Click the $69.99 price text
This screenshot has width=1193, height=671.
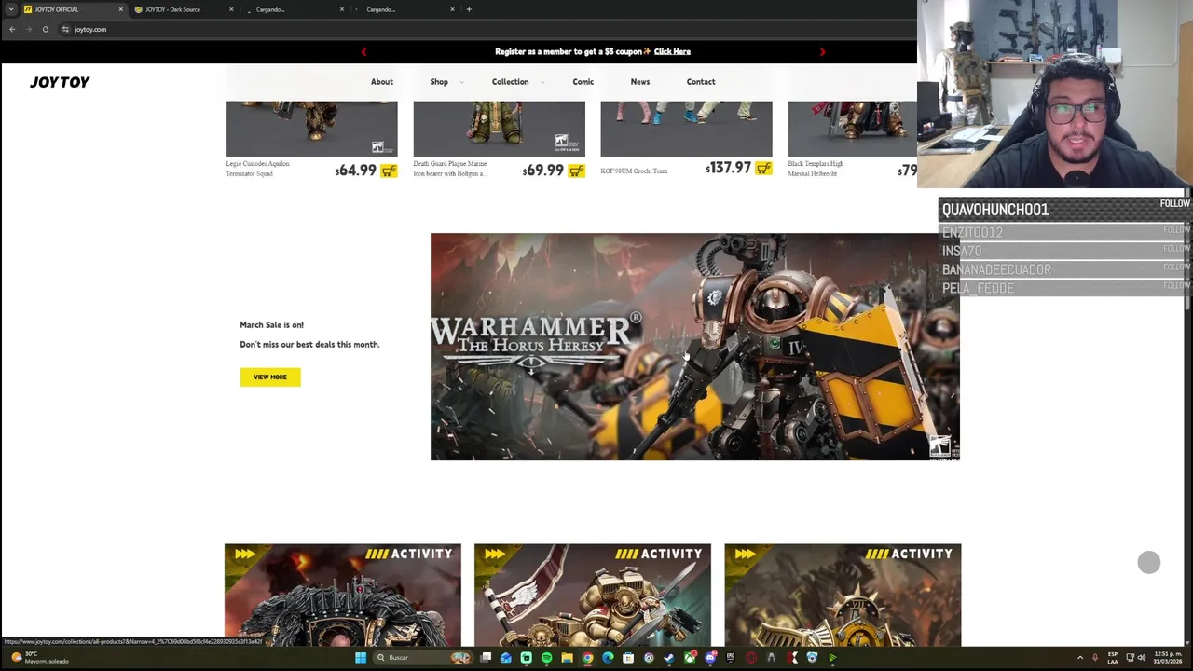tap(543, 171)
